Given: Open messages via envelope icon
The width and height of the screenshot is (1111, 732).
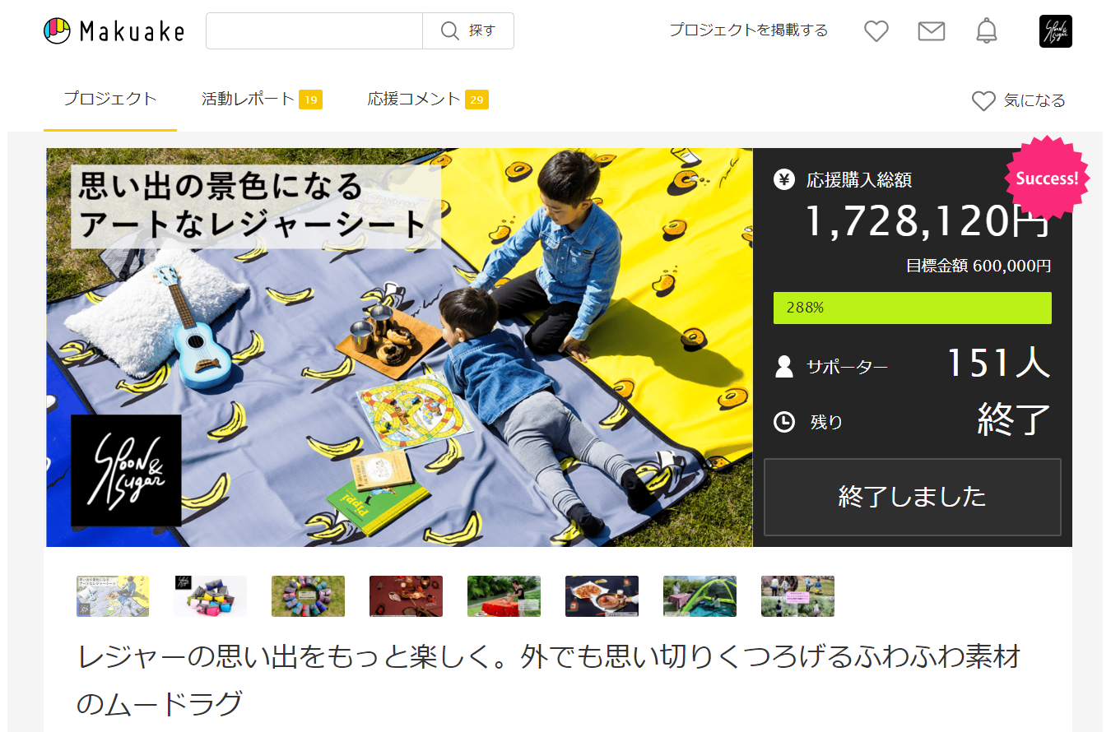Looking at the screenshot, I should tap(931, 31).
